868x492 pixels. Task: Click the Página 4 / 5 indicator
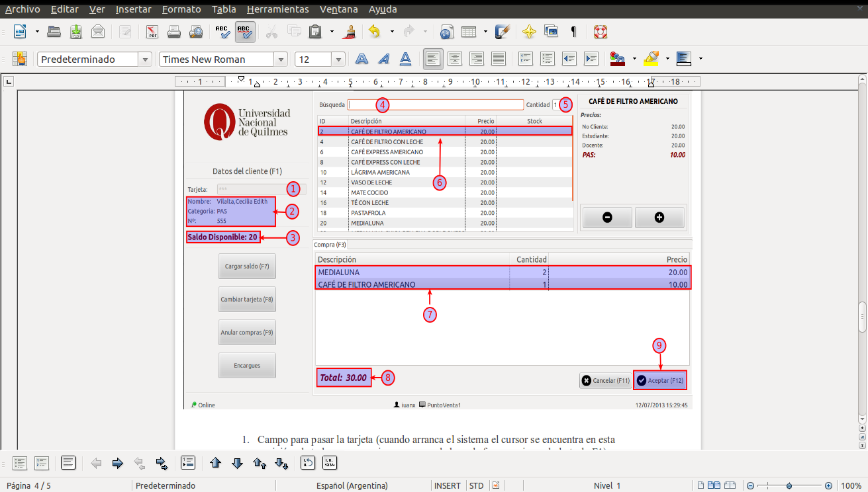coord(28,485)
